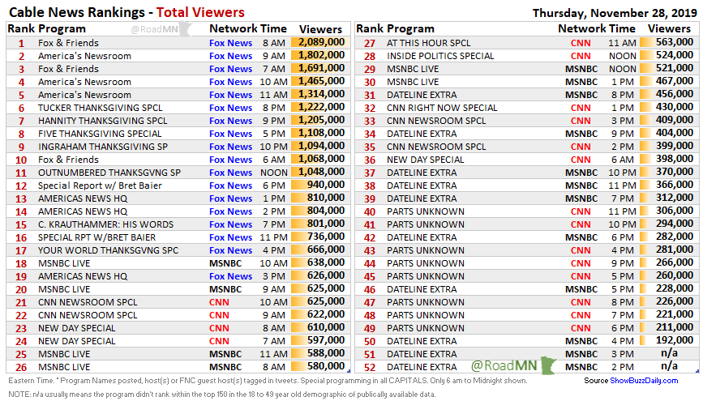Click the 'Cable News Rankings - Total Viewers' title

click(126, 12)
